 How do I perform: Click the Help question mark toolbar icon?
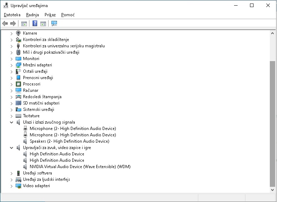[35, 24]
